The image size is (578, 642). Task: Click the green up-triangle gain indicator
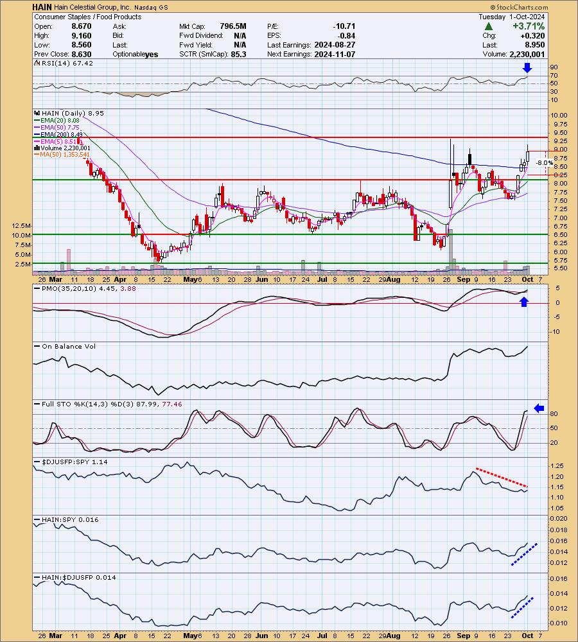(488, 26)
